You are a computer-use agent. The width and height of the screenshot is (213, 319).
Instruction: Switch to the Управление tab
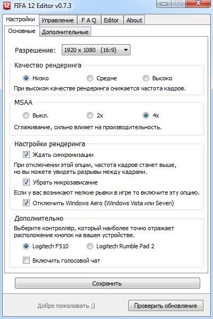58,20
